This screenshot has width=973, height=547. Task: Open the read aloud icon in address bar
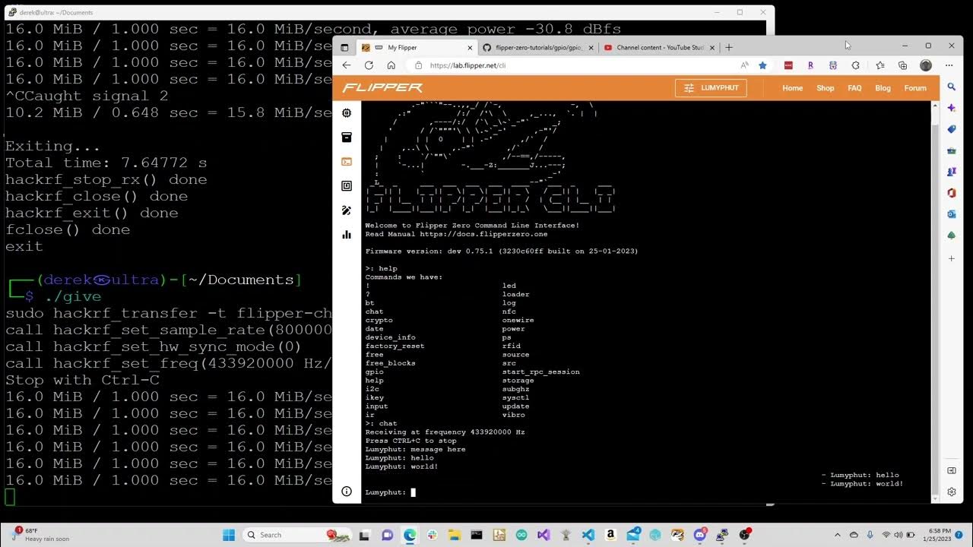(x=744, y=65)
